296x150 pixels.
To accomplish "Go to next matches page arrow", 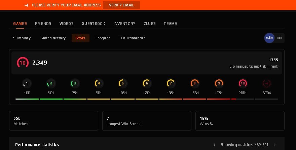I will 275,145.
